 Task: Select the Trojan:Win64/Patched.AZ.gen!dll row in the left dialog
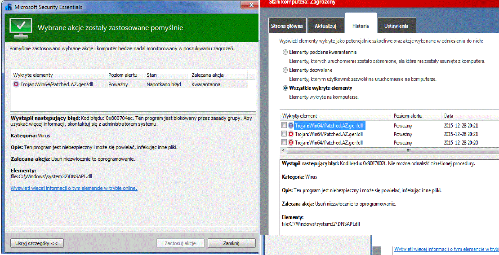(x=129, y=84)
